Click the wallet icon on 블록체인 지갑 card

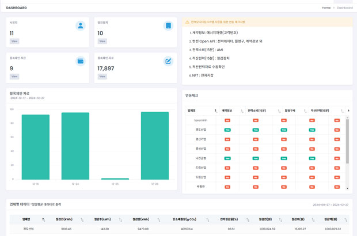click(x=81, y=61)
